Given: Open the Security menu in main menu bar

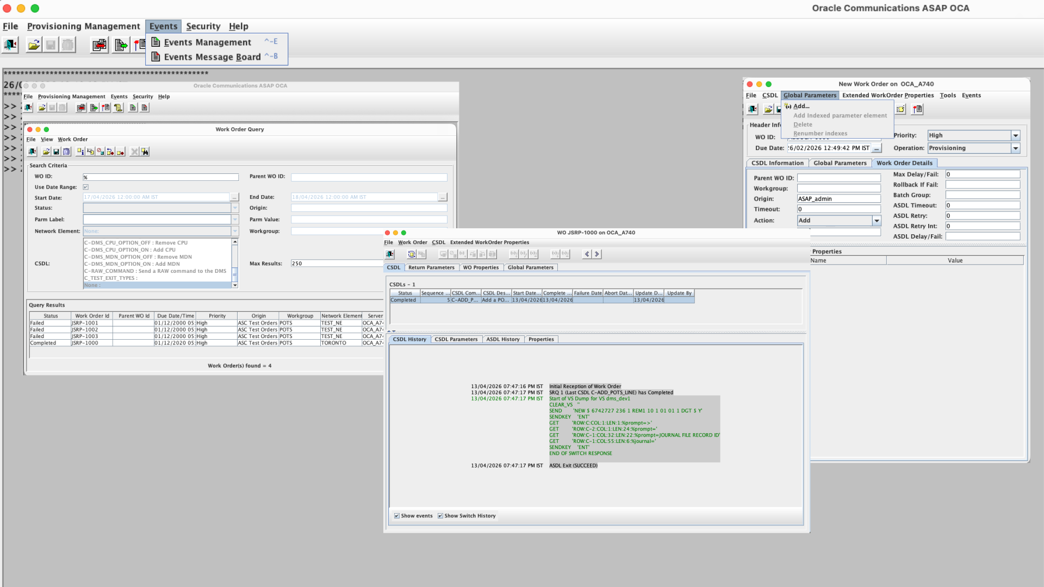Looking at the screenshot, I should 203,26.
